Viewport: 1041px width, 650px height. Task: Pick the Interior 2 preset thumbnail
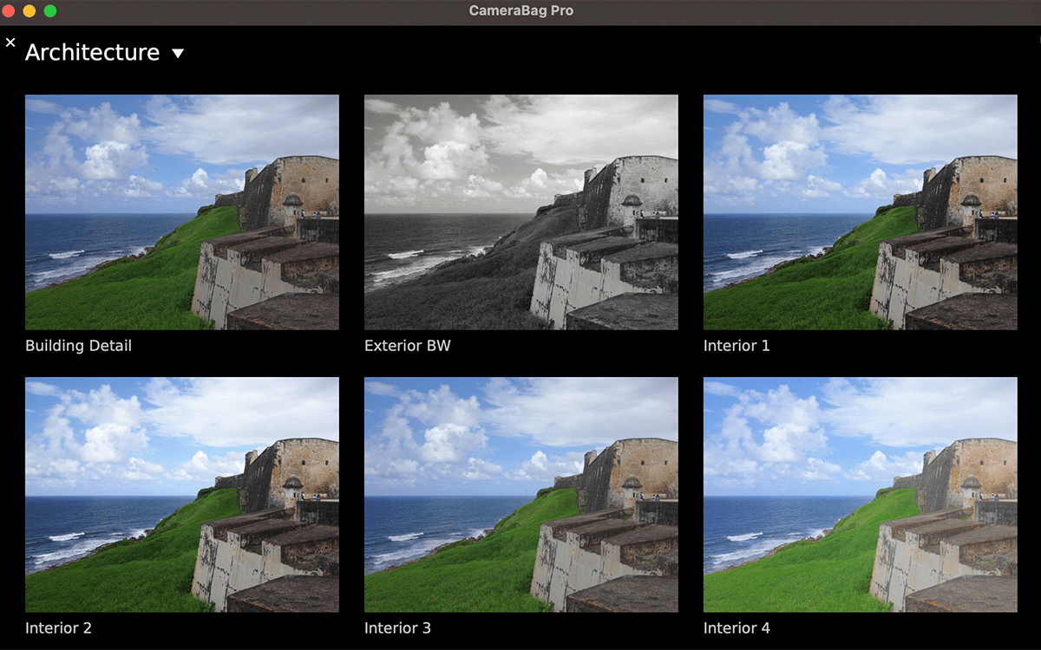coord(182,495)
